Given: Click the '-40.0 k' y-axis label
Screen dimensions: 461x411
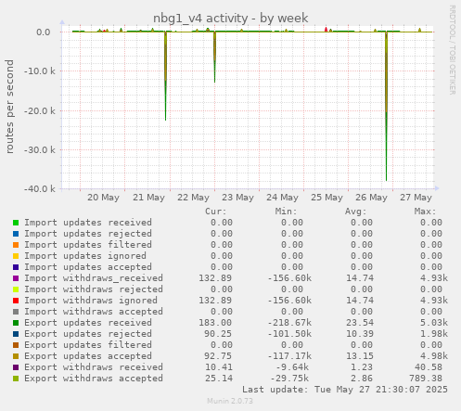Looking at the screenshot, I should pyautogui.click(x=40, y=189).
